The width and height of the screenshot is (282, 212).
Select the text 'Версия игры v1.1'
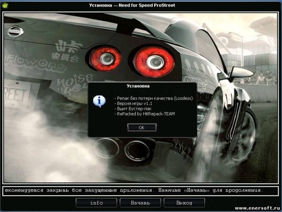134,103
